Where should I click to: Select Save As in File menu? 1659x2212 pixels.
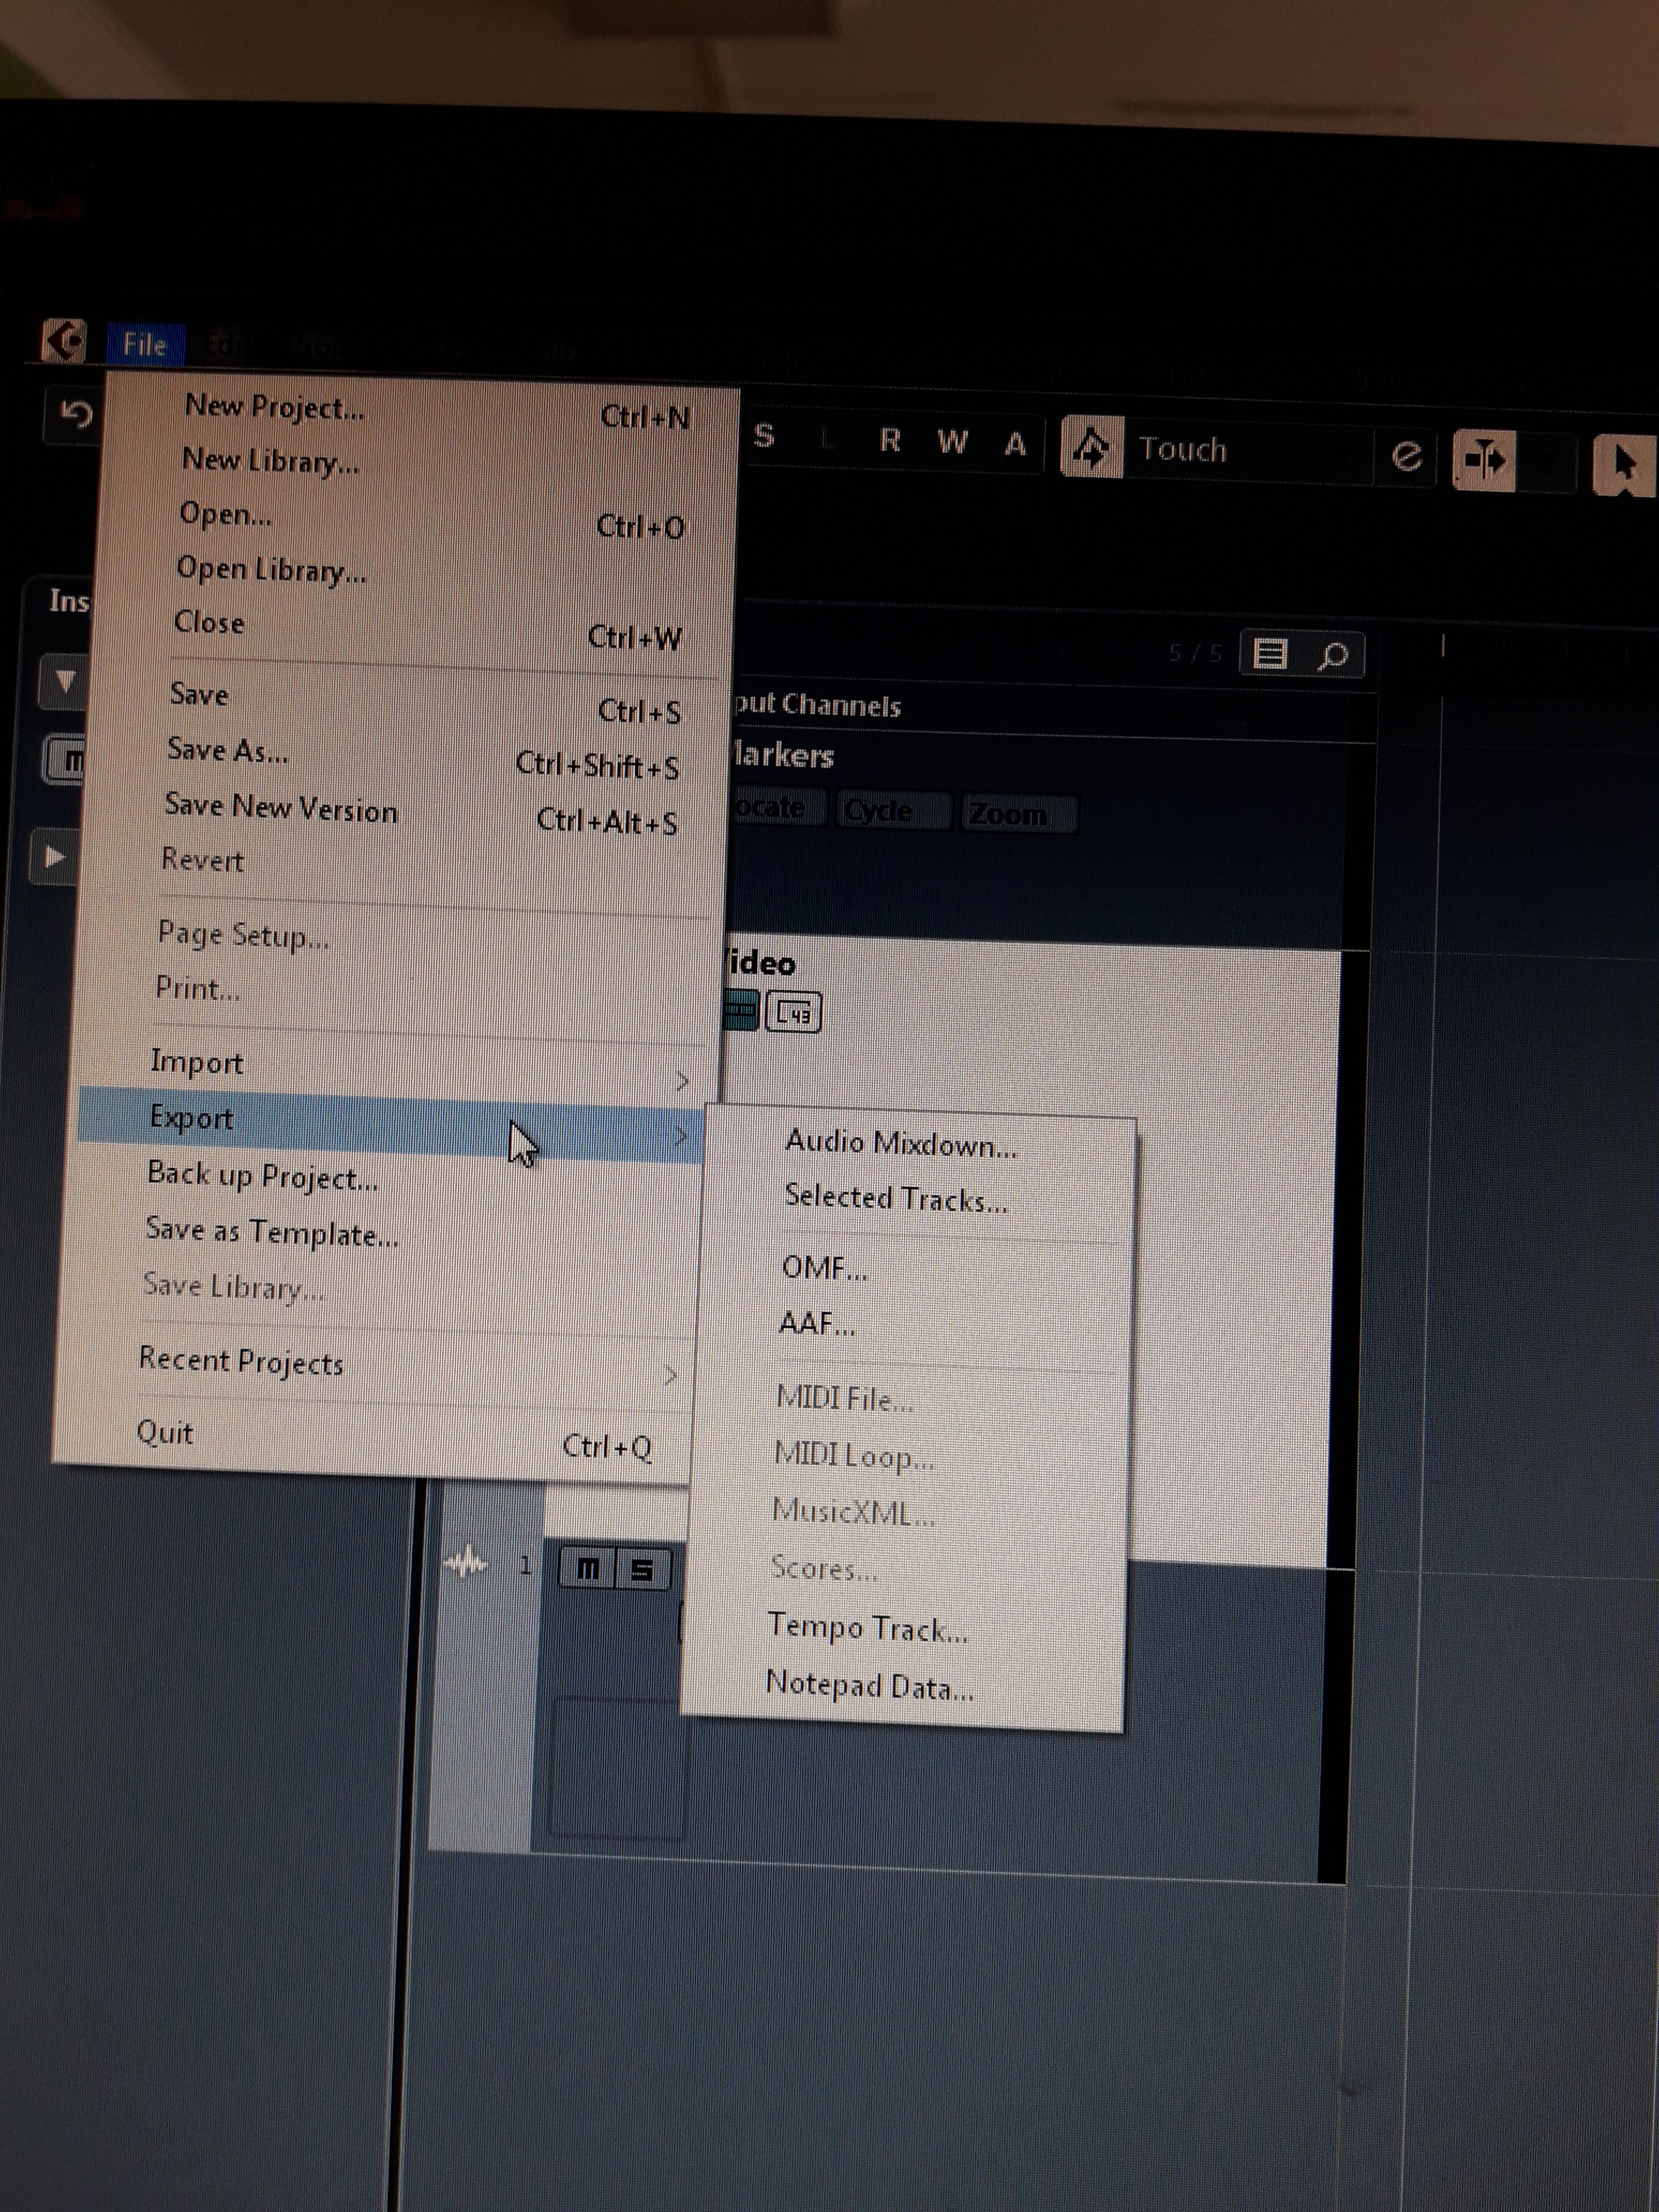click(x=228, y=750)
